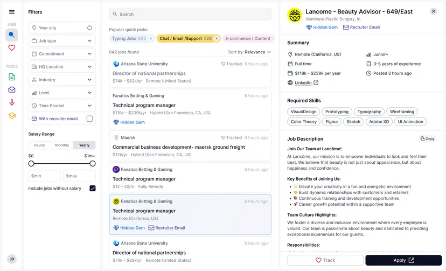The height and width of the screenshot is (271, 446).
Task: Click the Apply button
Action: [403, 260]
